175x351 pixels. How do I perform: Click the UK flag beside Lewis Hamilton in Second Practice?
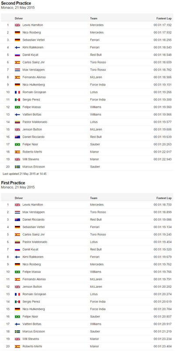pos(17,25)
